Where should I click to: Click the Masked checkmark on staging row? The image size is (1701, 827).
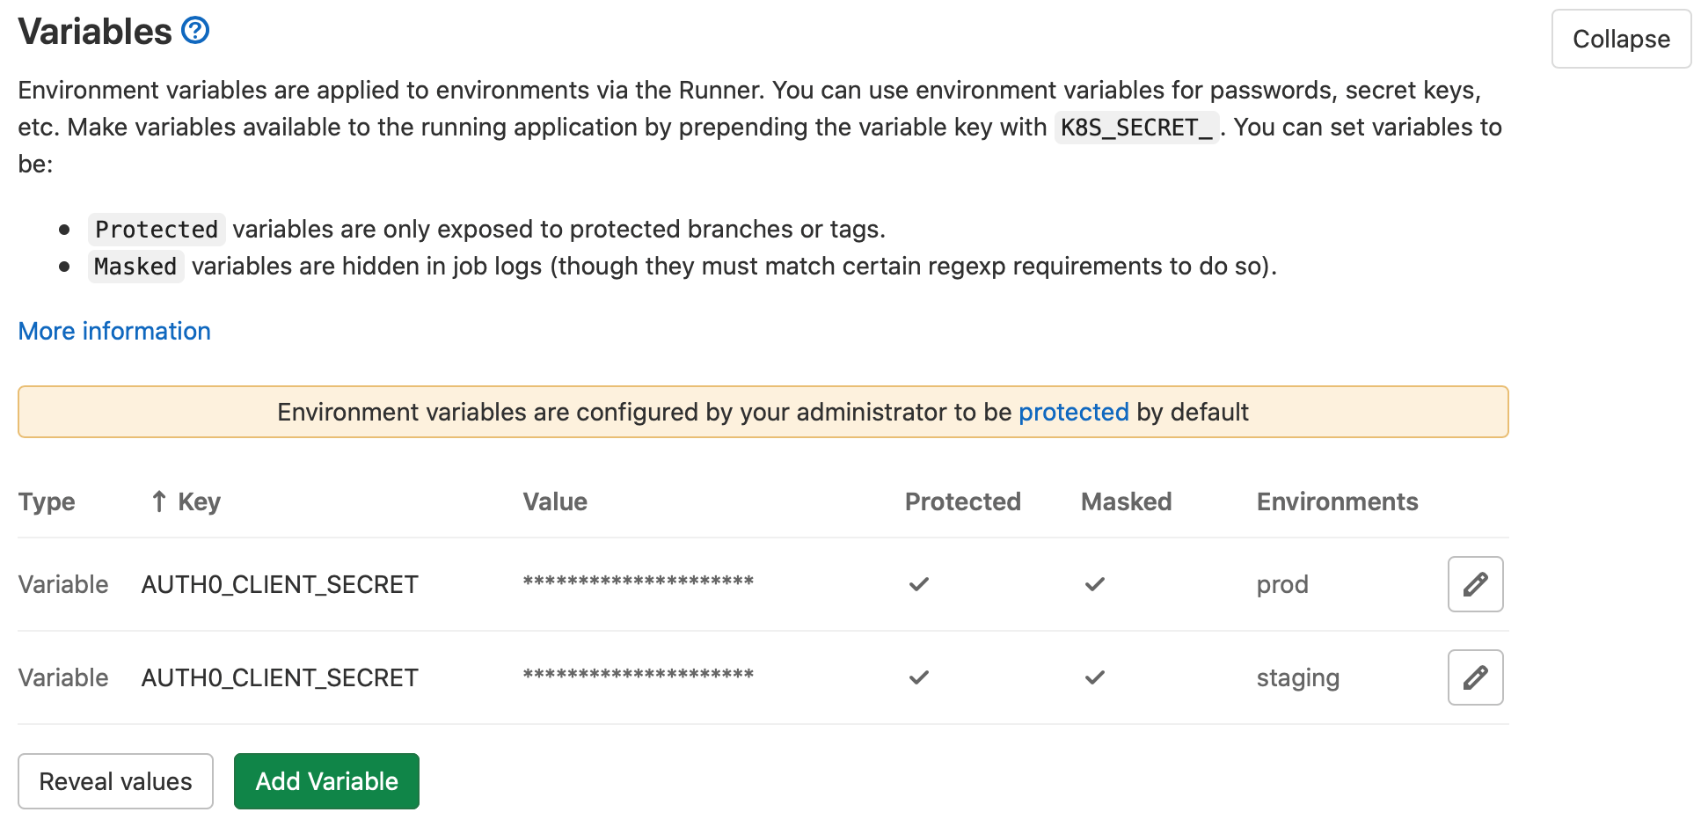tap(1094, 677)
